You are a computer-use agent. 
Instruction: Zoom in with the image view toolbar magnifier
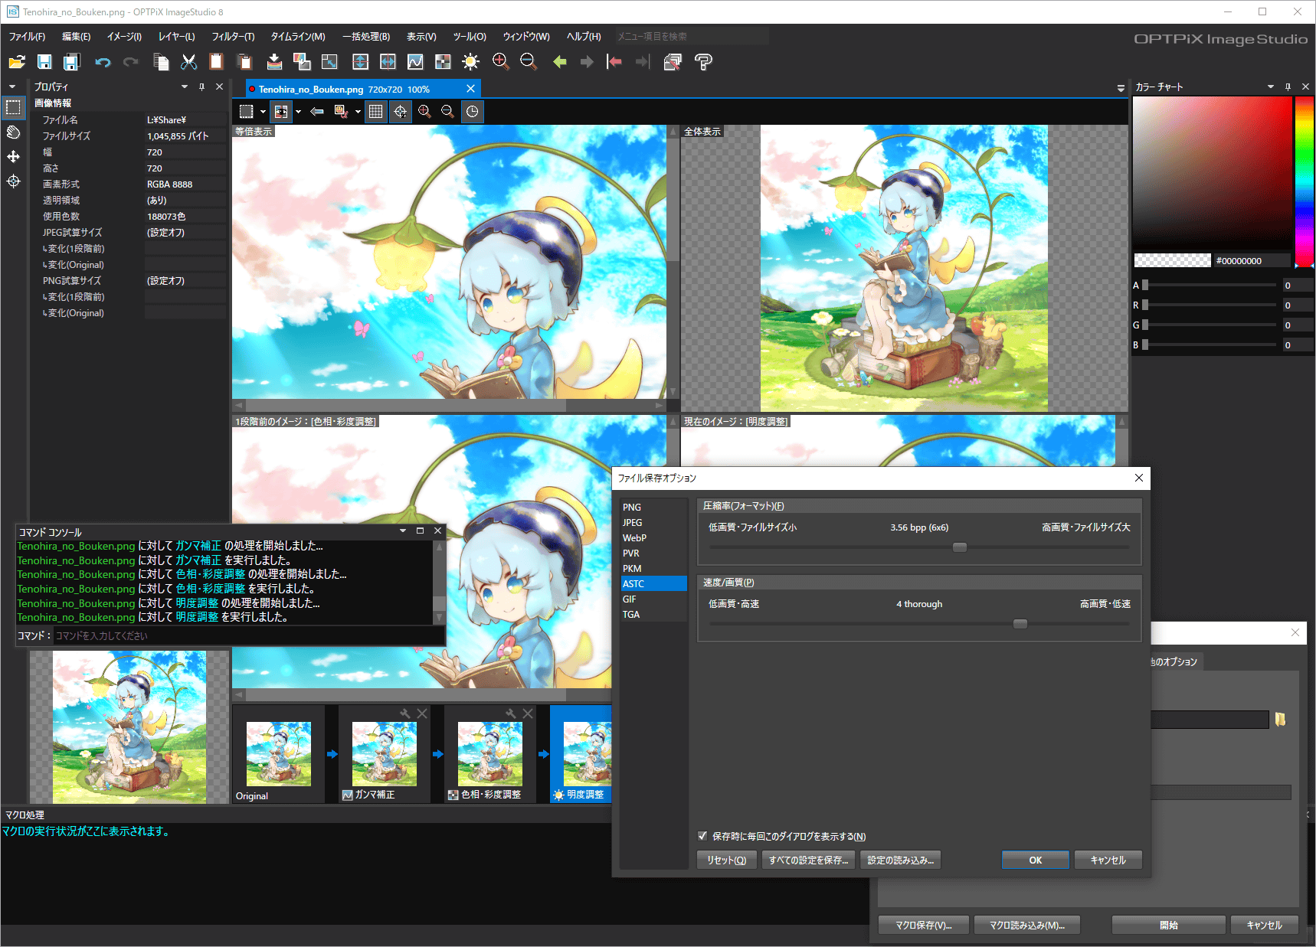click(424, 112)
